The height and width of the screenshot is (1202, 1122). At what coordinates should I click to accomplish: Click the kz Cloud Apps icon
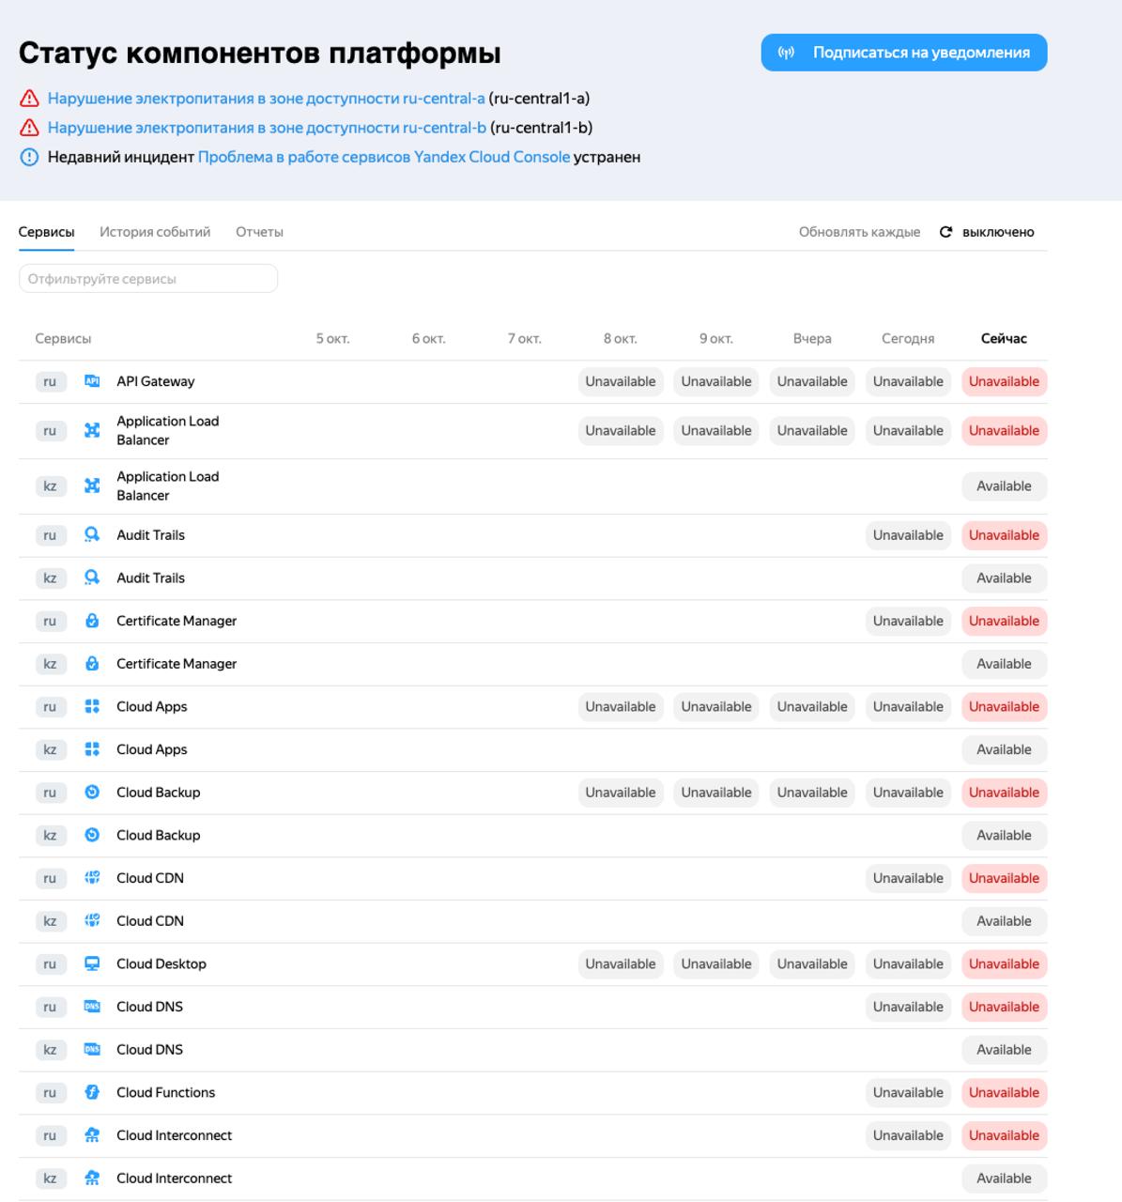pyautogui.click(x=92, y=749)
